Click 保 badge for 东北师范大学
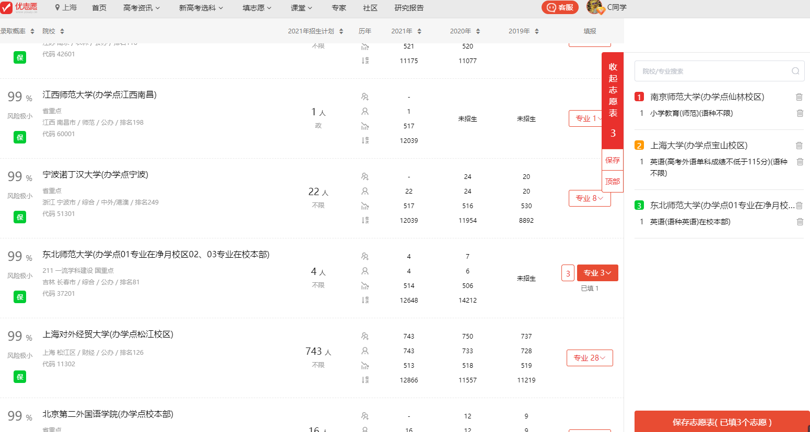The image size is (810, 432). coord(20,297)
